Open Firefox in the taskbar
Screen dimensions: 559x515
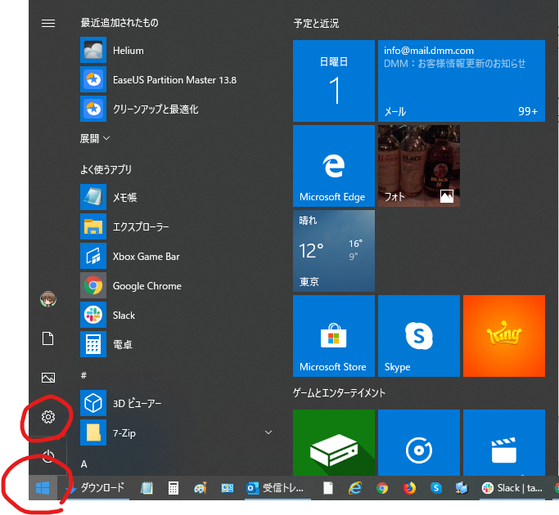coord(409,487)
